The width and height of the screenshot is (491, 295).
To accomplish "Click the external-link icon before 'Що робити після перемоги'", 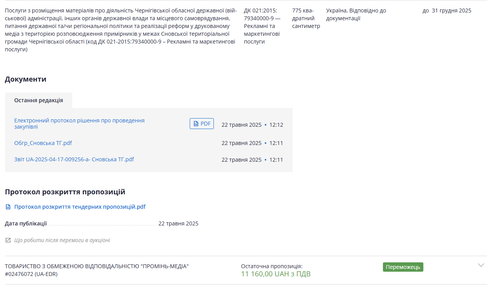I will [8, 240].
